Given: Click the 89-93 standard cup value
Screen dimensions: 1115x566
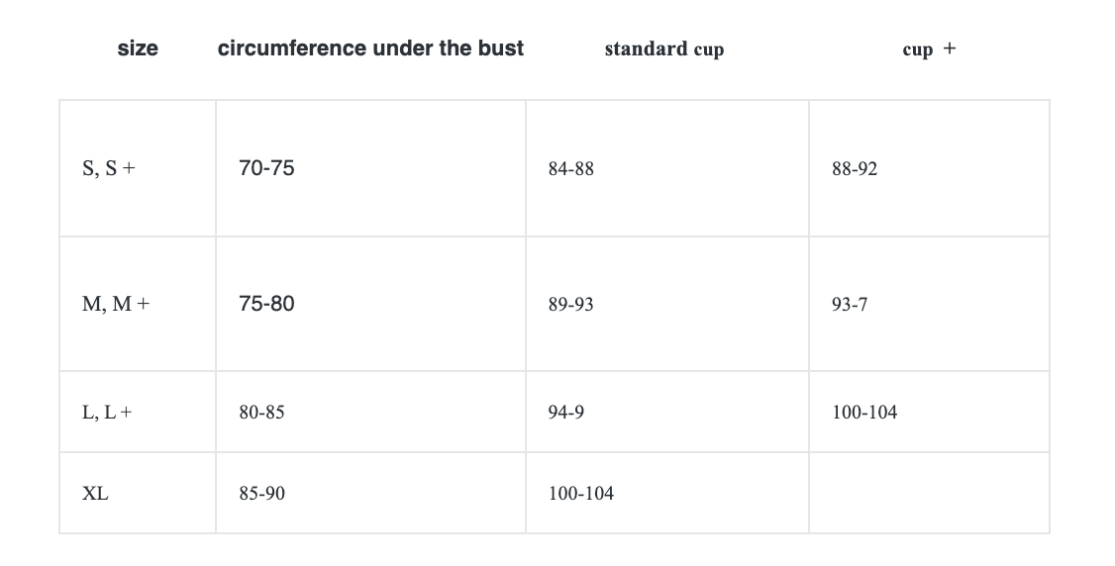Looking at the screenshot, I should coord(570,305).
